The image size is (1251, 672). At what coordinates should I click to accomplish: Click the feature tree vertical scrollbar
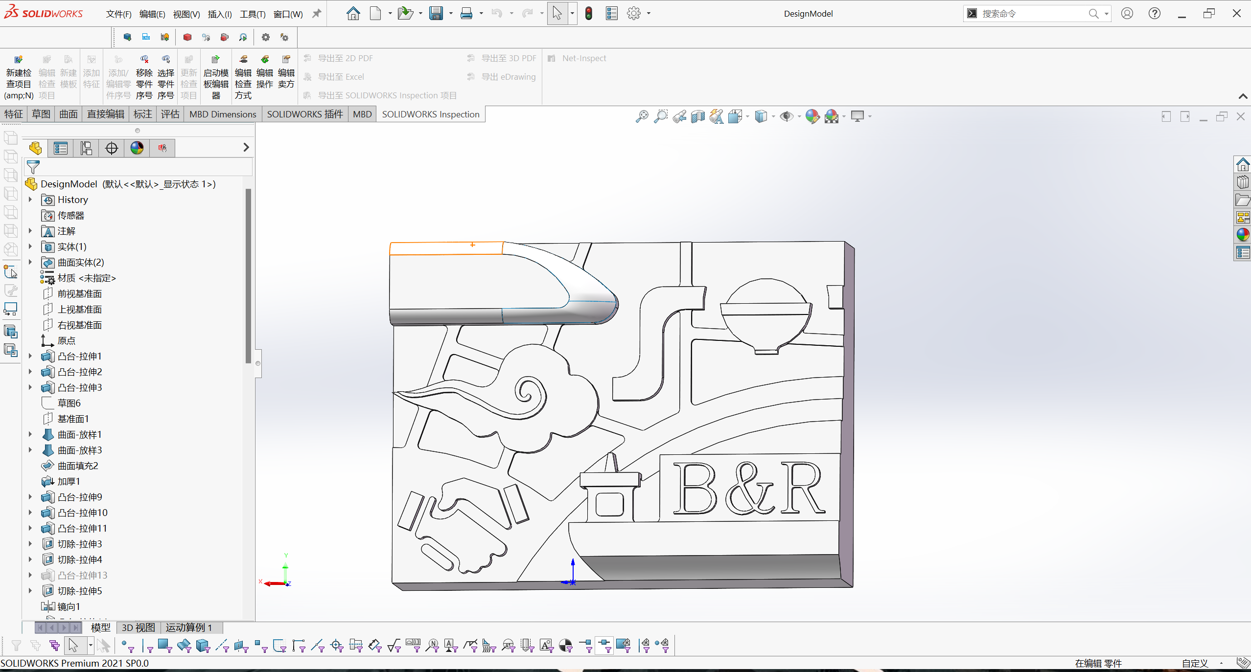(248, 276)
